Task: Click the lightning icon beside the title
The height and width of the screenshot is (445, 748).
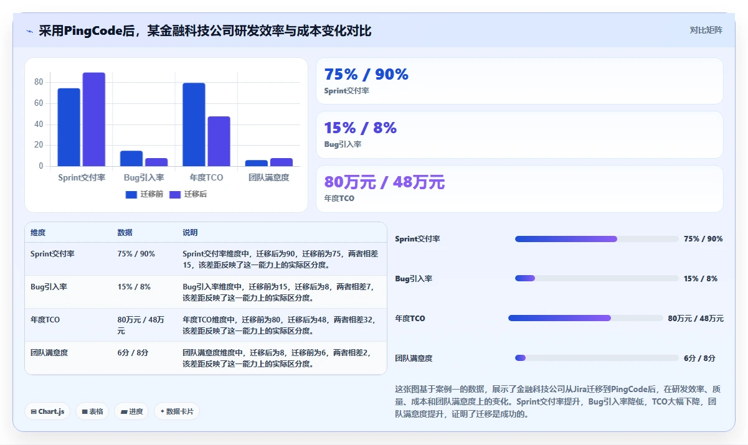Action: (29, 31)
